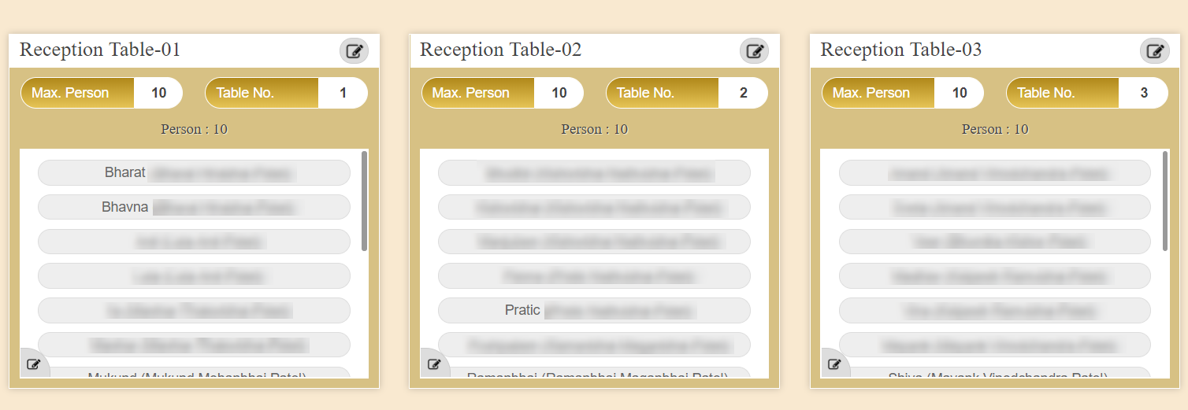The width and height of the screenshot is (1188, 410).
Task: Click the Max. Person label in Table-03
Action: click(x=871, y=93)
